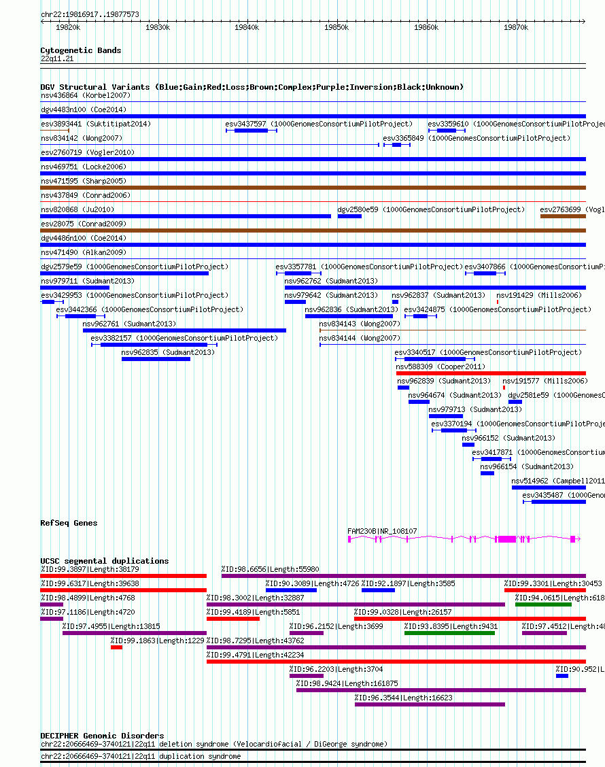
Task: Click the nsv436864 (Korbel2007) variant label
Action: point(86,95)
